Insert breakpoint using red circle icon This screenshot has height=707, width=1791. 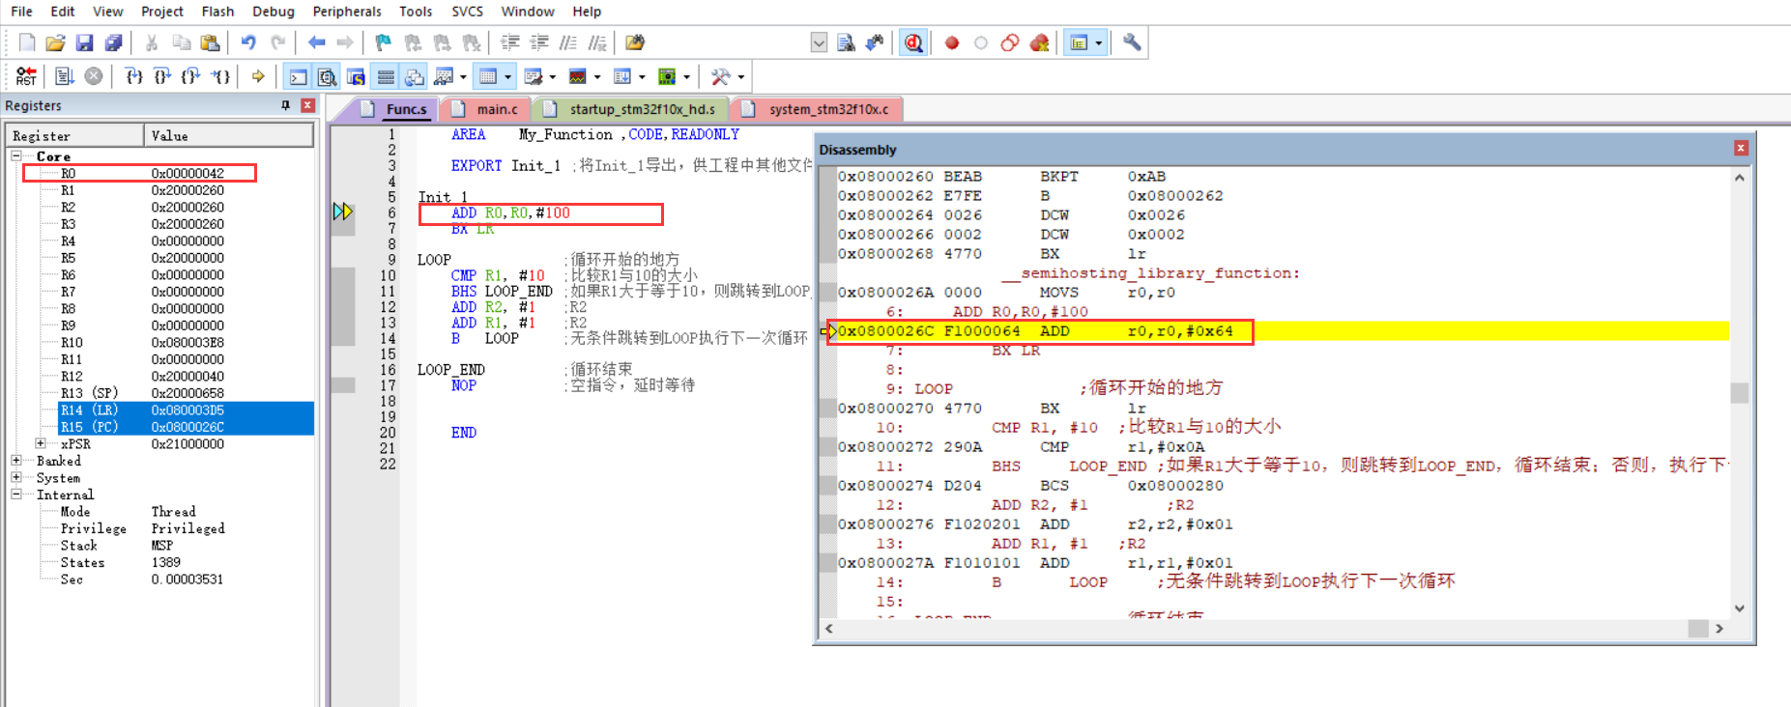coord(952,42)
